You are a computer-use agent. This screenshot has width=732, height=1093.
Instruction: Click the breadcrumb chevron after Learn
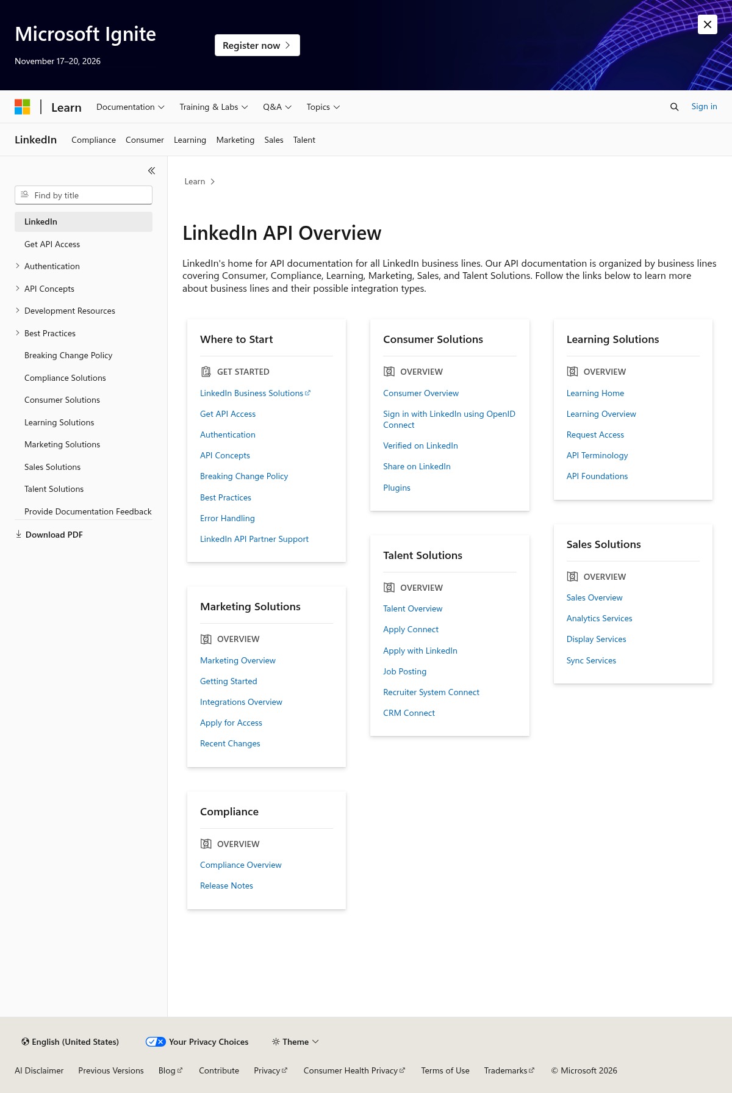point(212,182)
